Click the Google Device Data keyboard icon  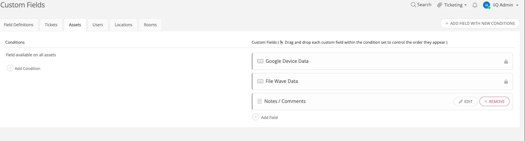point(260,61)
